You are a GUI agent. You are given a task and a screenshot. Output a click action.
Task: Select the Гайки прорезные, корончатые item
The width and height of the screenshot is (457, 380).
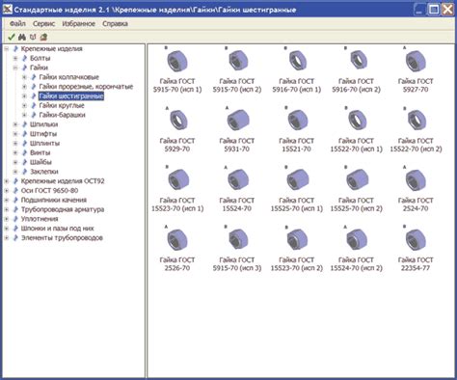(x=86, y=87)
